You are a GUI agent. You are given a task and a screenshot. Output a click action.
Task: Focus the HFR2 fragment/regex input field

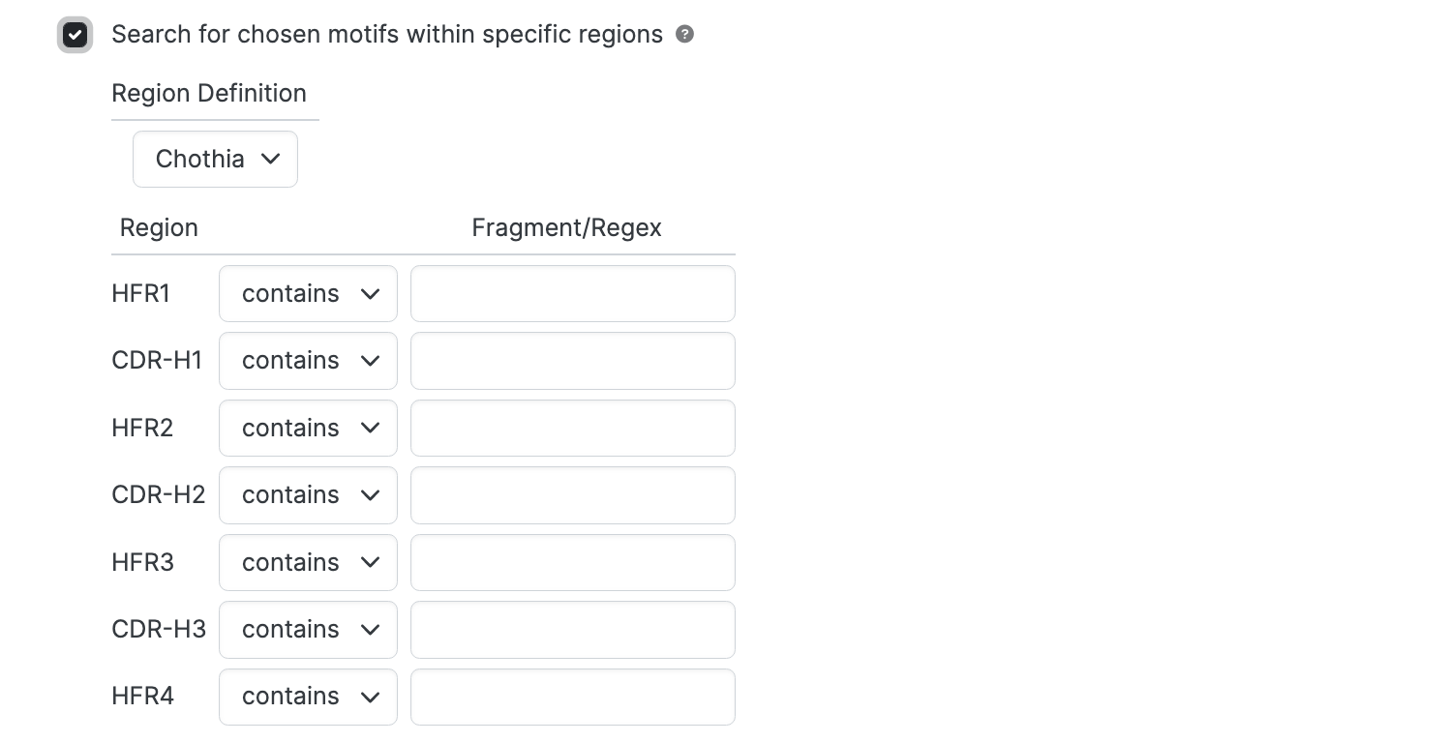point(573,428)
